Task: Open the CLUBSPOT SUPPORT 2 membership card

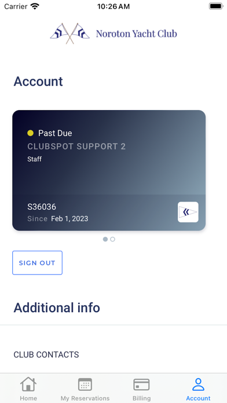Action: (x=109, y=170)
